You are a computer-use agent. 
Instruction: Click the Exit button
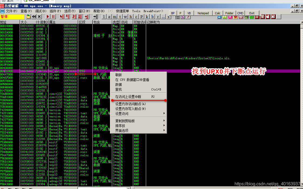[252, 13]
